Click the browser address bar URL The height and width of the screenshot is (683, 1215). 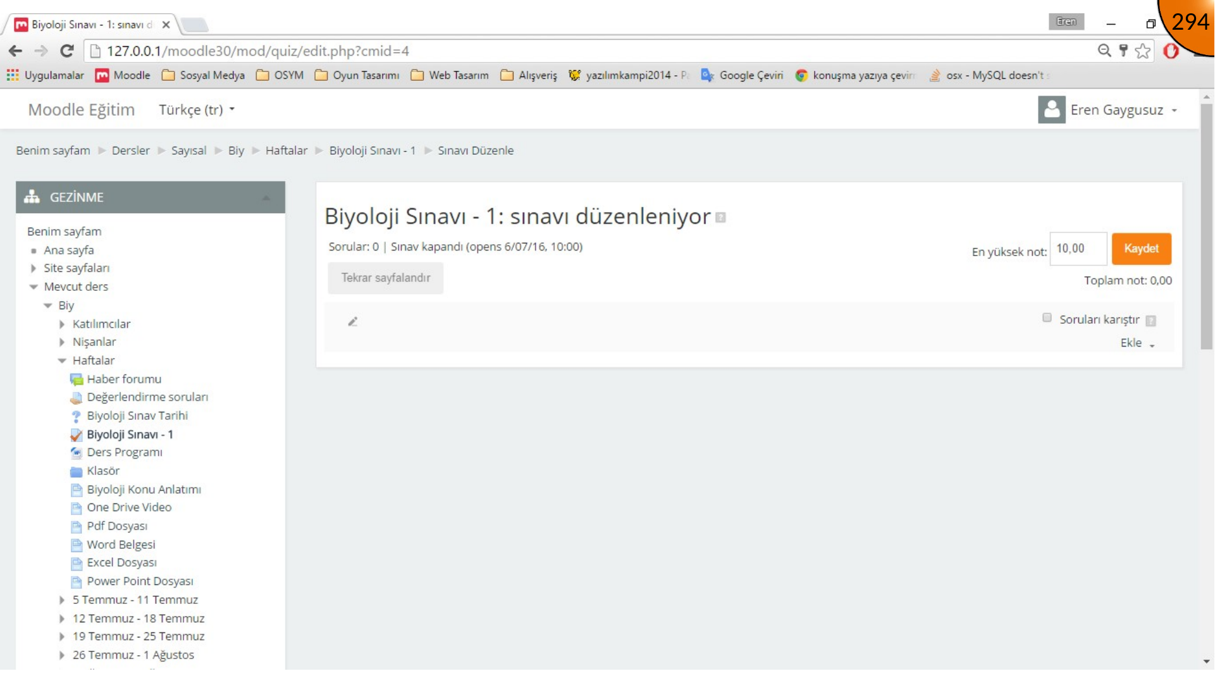tap(258, 51)
